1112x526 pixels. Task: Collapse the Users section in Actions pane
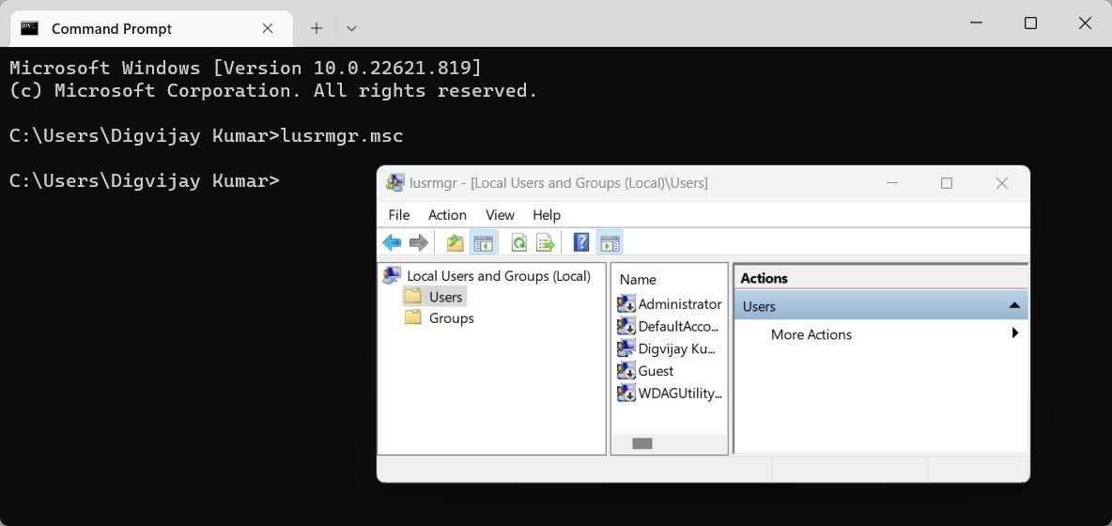pyautogui.click(x=1014, y=305)
